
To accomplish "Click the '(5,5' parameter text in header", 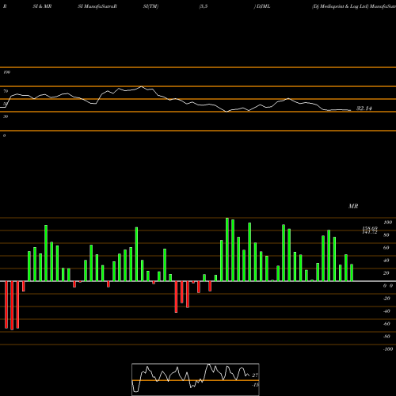I will pyautogui.click(x=204, y=6).
